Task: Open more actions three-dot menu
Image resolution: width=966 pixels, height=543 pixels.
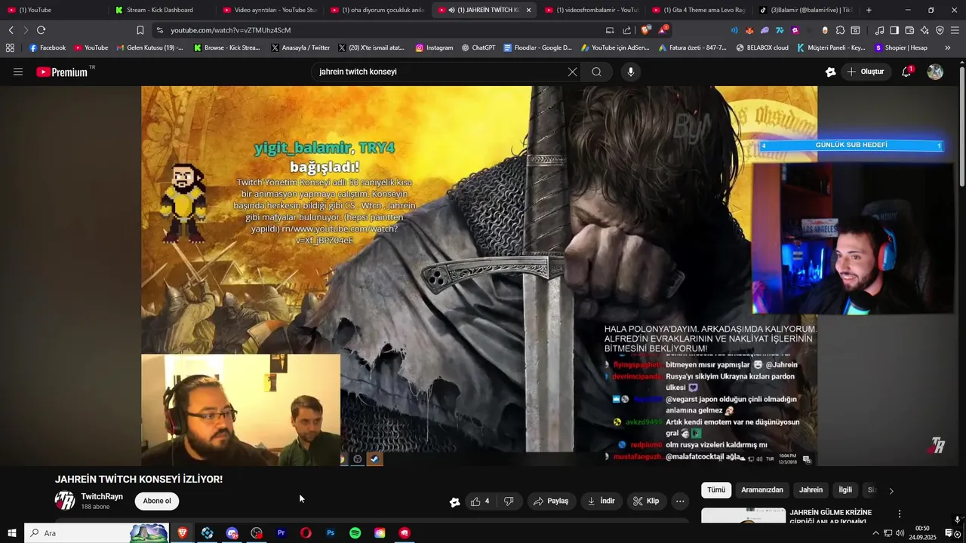Action: (x=680, y=501)
